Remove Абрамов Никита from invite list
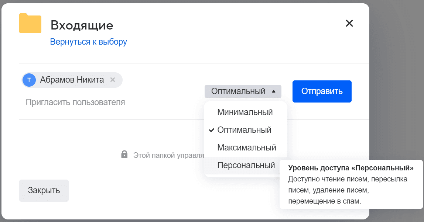The height and width of the screenshot is (222, 424). click(113, 80)
